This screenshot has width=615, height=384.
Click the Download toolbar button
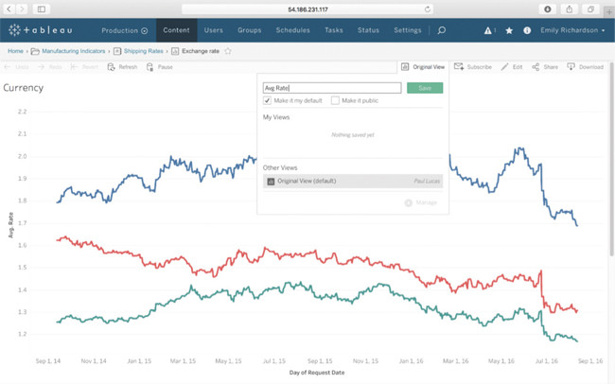point(585,67)
